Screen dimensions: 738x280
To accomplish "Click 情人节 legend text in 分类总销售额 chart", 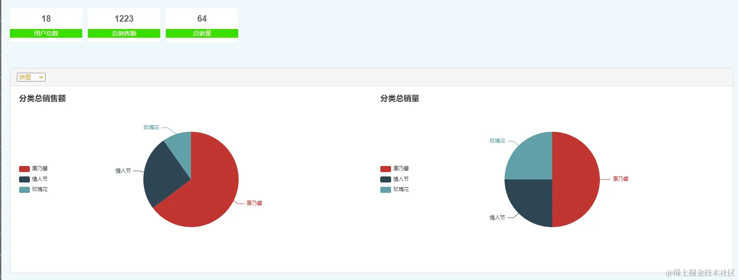I will 40,179.
